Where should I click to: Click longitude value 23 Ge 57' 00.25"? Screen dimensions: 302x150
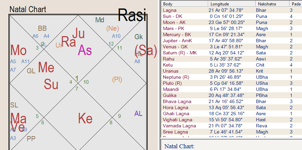pyautogui.click(x=226, y=22)
